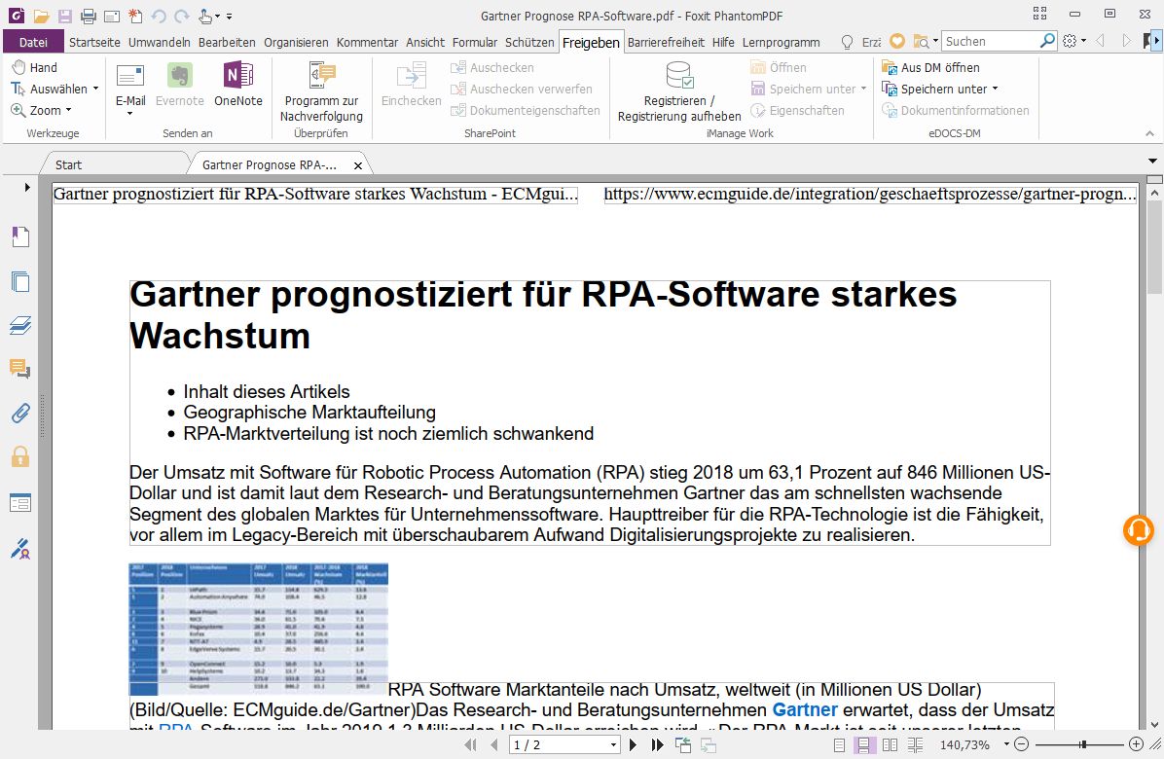Open the Bearbeiten ribbon tab
This screenshot has width=1164, height=759.
227,42
